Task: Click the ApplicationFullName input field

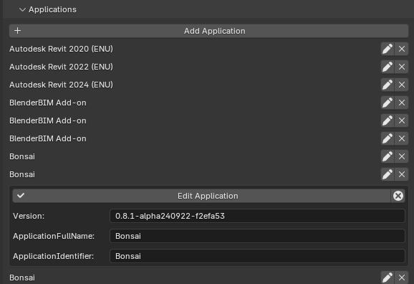Action: tap(257, 236)
